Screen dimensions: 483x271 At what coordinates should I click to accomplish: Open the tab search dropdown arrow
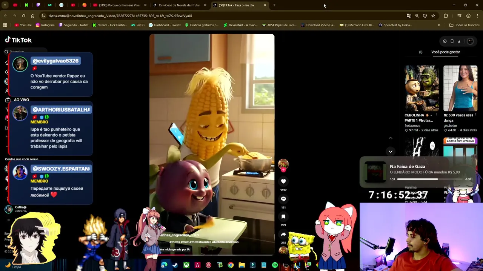(x=5, y=5)
